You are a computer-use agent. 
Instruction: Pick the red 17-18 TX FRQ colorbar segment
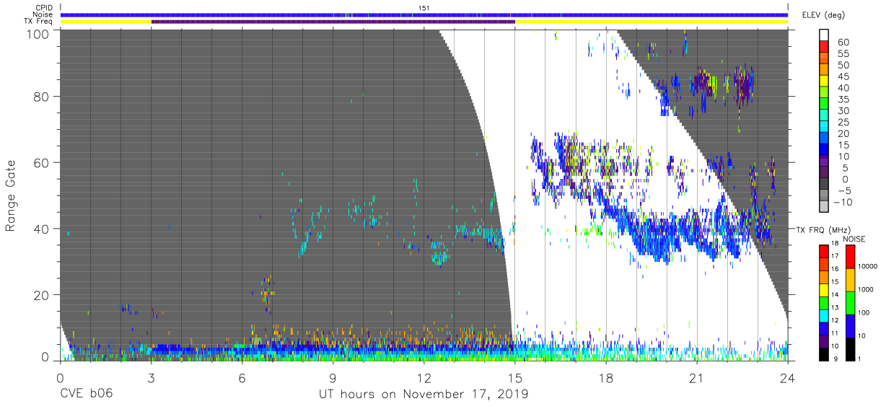coord(825,252)
